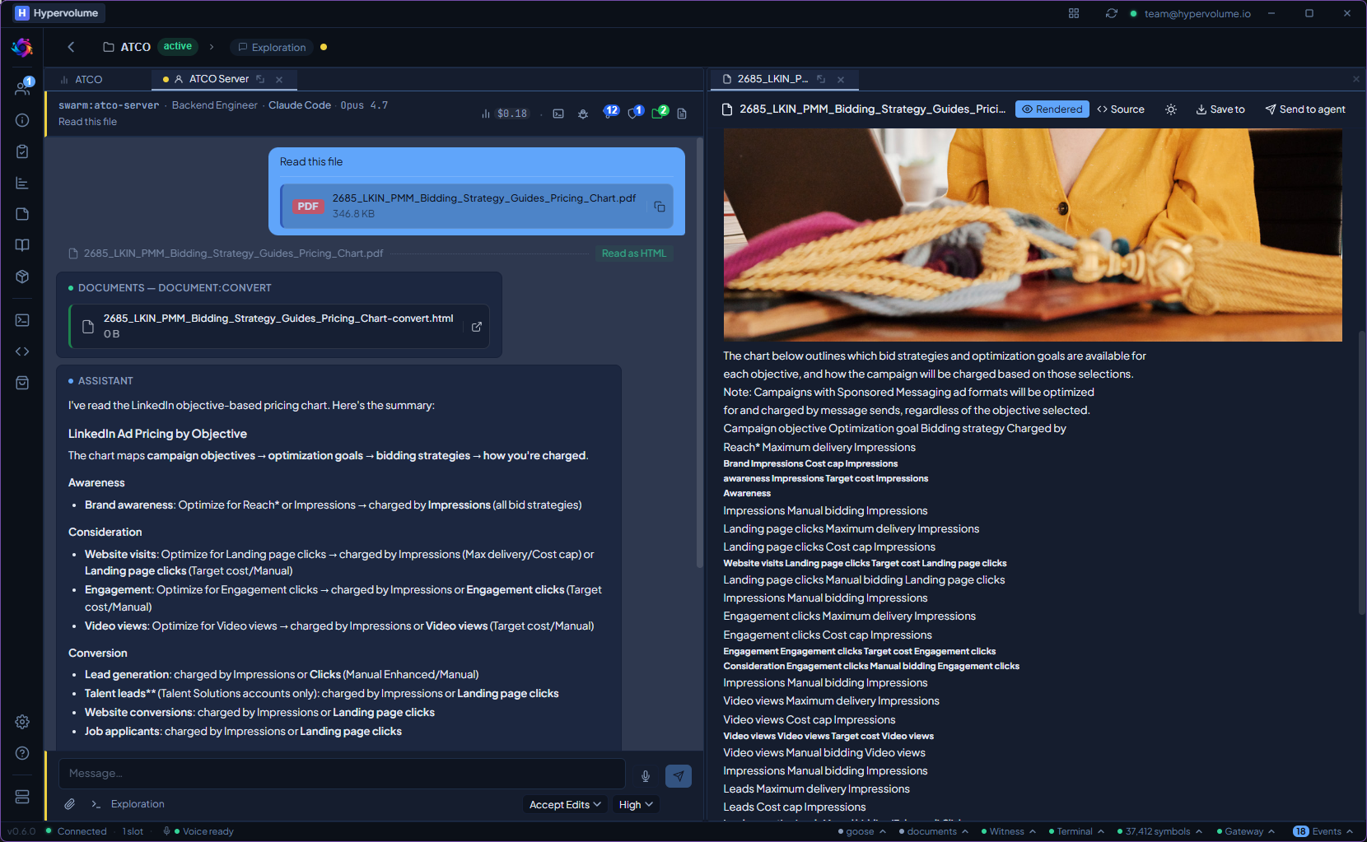Toggle Source view mode

point(1121,109)
